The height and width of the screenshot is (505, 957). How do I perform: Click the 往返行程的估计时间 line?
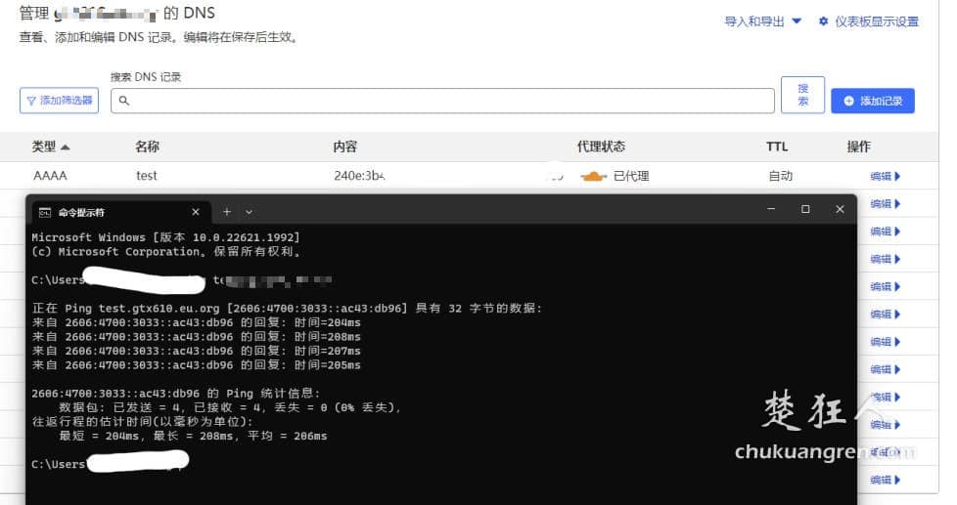pyautogui.click(x=142, y=422)
